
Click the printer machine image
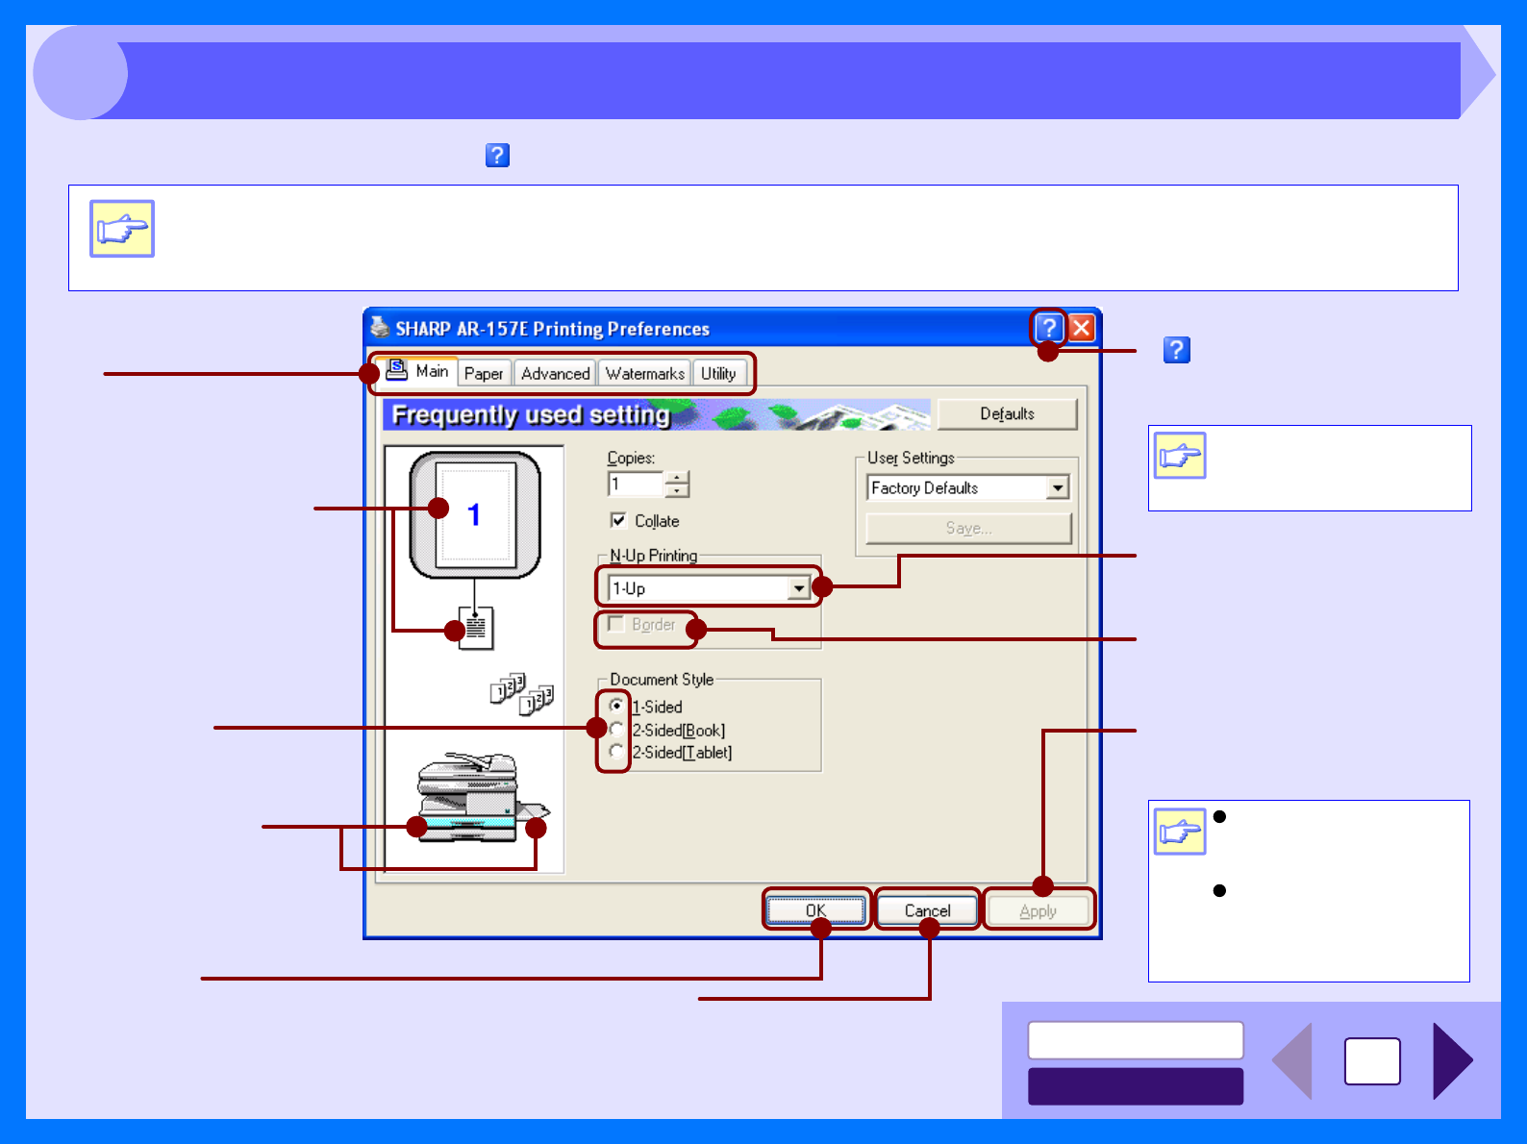coord(483,798)
